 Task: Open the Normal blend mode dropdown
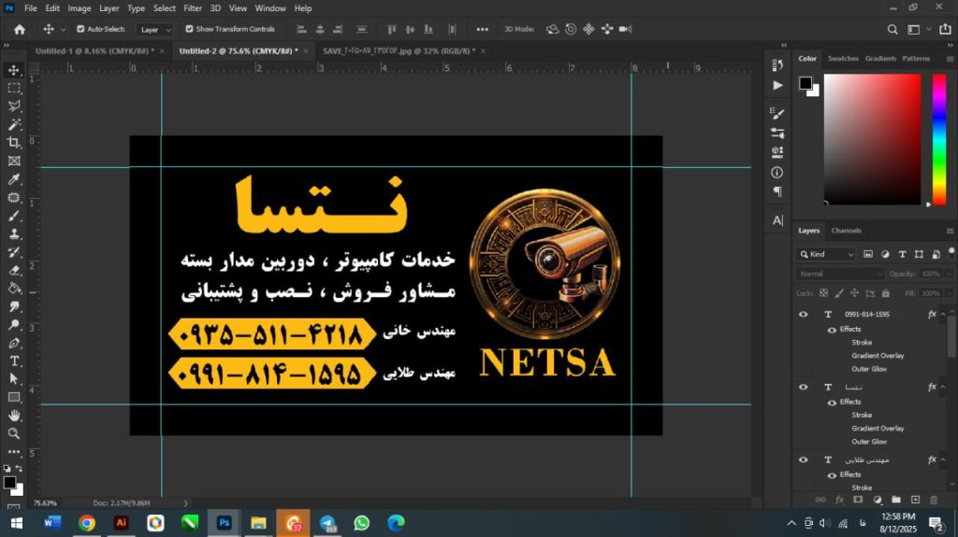(x=839, y=274)
